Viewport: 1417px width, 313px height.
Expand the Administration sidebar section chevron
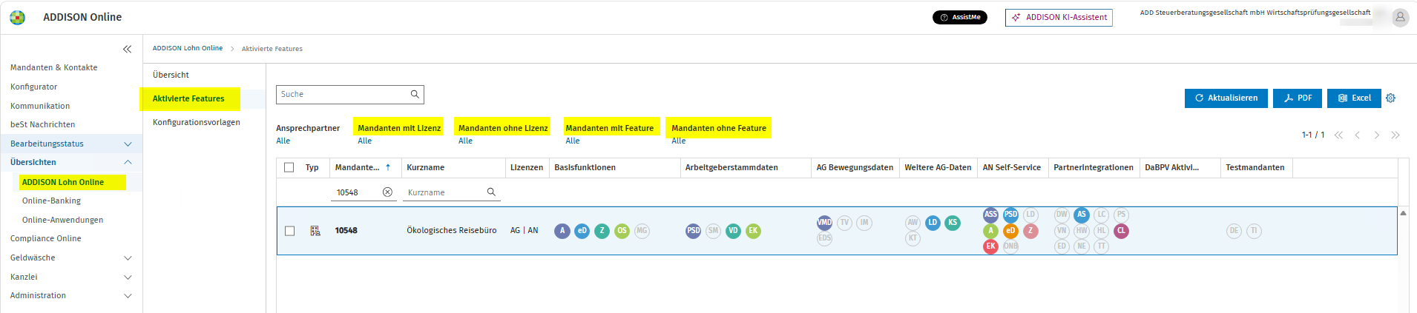pyautogui.click(x=128, y=295)
